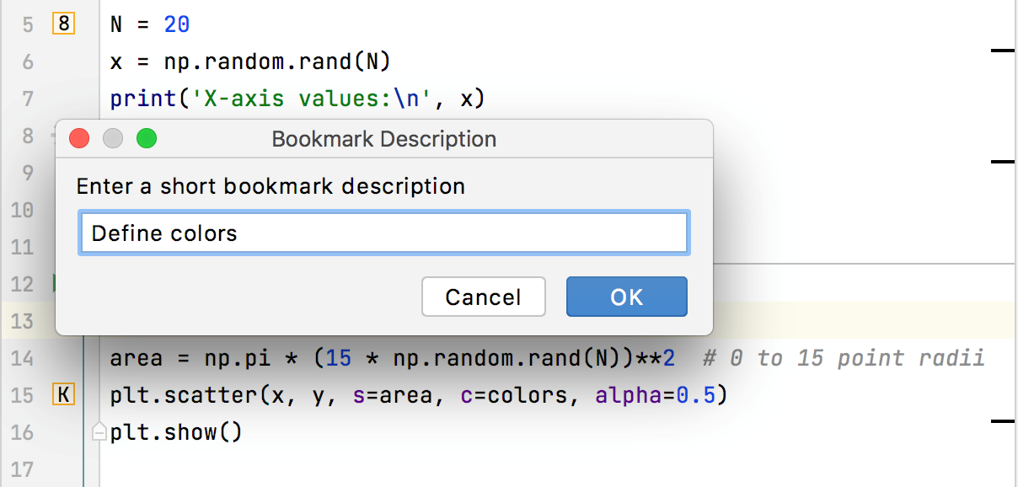This screenshot has width=1018, height=487.
Task: Click the bookmark mnemonic "K" icon beside line 15
Action: tap(62, 393)
